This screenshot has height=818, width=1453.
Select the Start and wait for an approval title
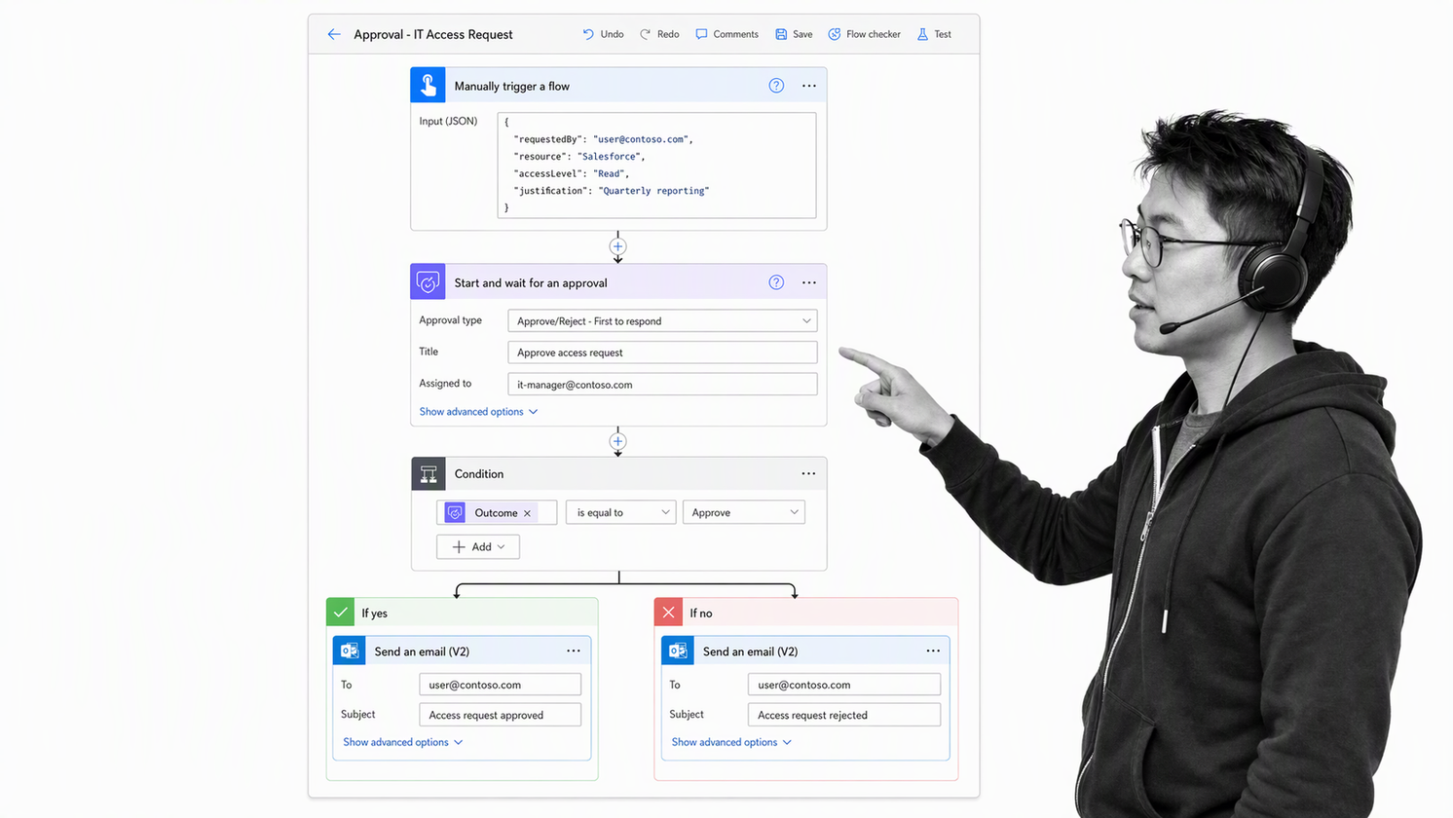[x=531, y=282]
